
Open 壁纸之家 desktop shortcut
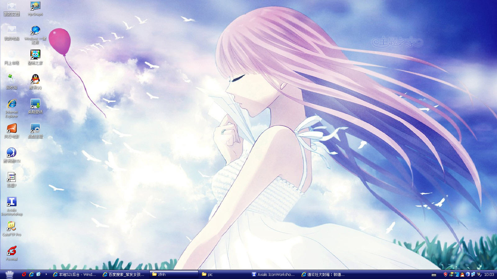pyautogui.click(x=35, y=58)
